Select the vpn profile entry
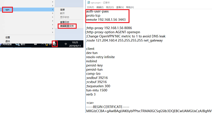This screenshot has width=212, height=113. coord(8,10)
